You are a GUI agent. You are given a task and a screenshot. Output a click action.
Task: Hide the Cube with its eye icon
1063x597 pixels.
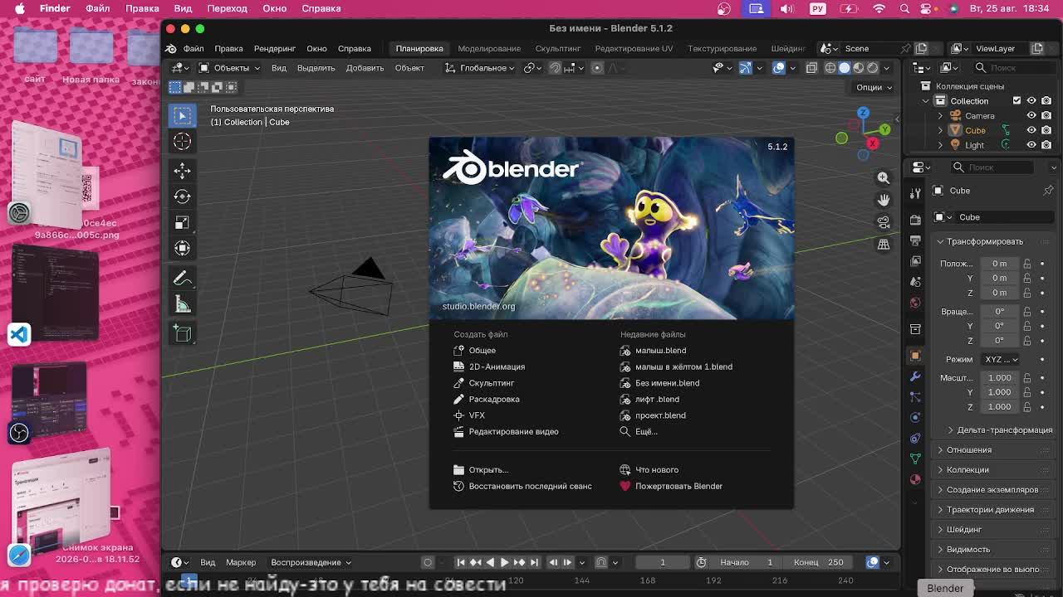[1031, 130]
